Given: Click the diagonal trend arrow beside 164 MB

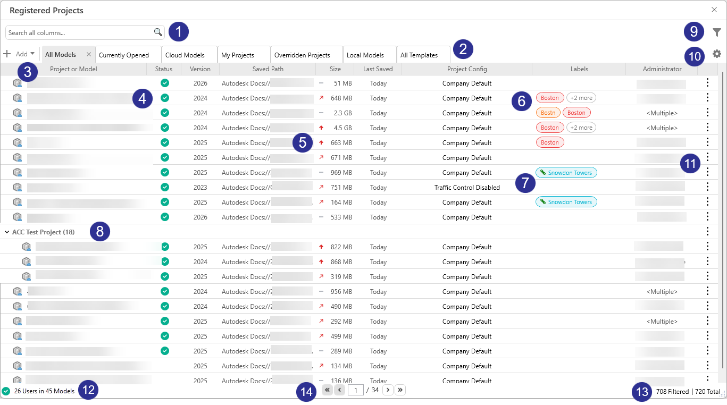Looking at the screenshot, I should (321, 203).
